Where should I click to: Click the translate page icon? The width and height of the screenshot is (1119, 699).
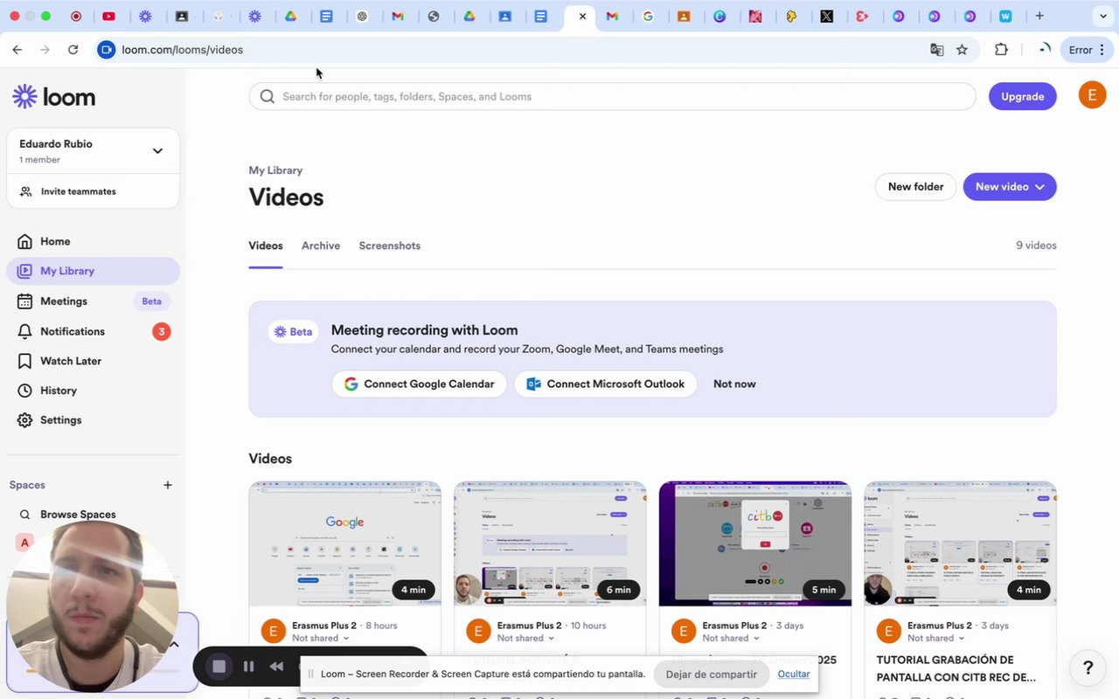point(937,50)
